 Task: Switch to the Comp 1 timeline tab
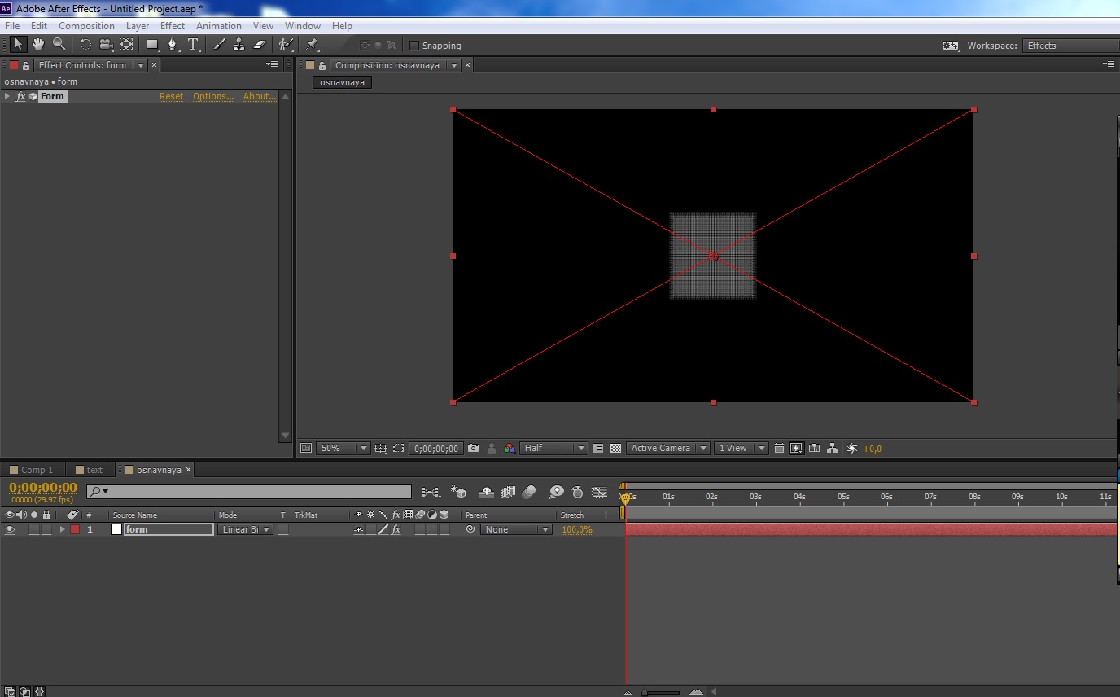(32, 470)
